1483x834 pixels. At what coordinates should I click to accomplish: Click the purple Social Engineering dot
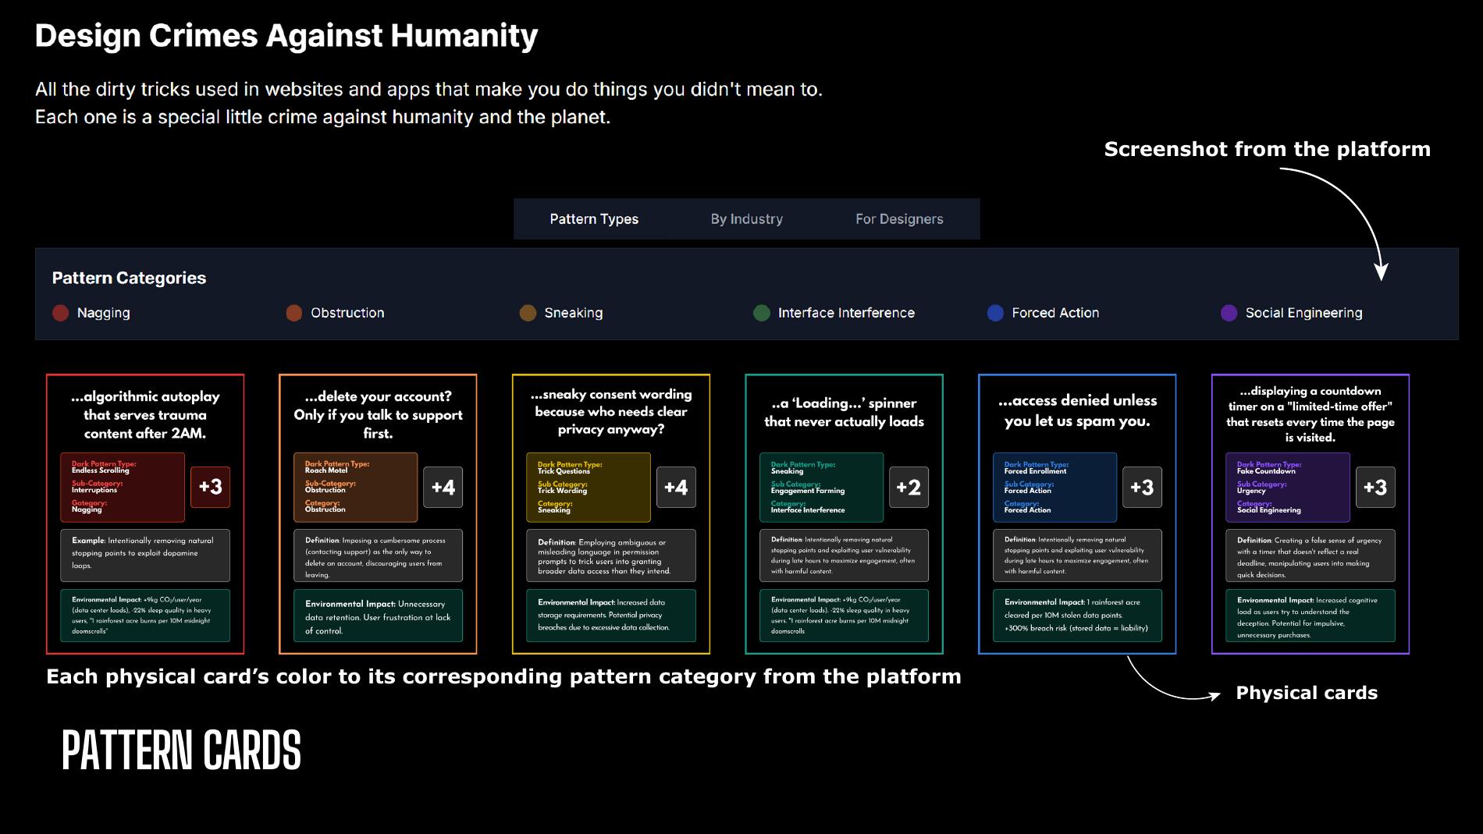click(x=1229, y=313)
